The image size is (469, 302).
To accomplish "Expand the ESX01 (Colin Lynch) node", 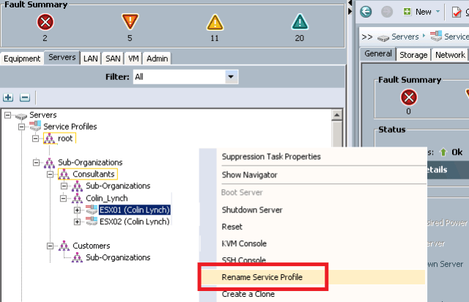I will tap(77, 210).
